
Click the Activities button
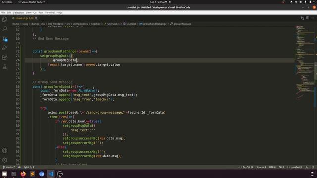7,2
